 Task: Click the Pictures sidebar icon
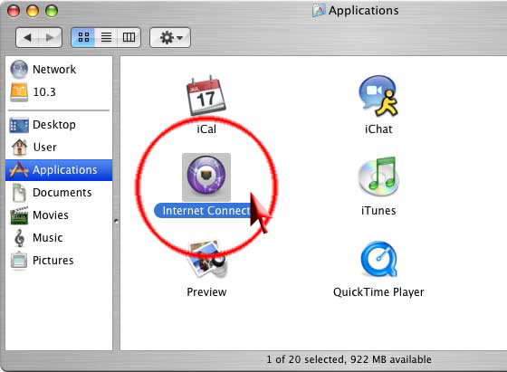[x=19, y=260]
